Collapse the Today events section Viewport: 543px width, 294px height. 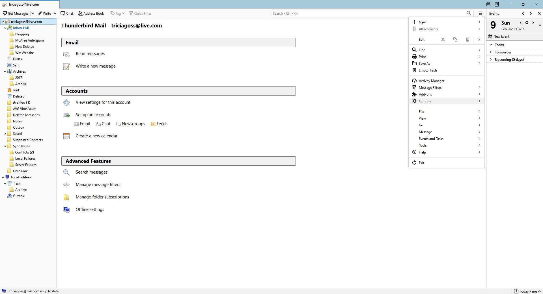click(491, 45)
